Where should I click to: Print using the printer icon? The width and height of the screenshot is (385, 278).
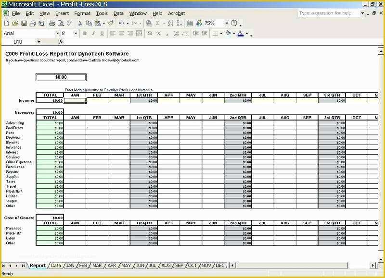pos(52,23)
